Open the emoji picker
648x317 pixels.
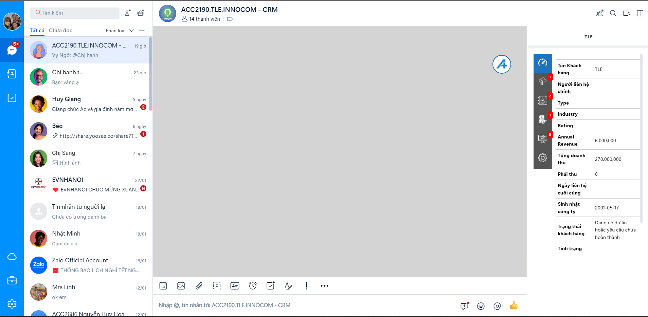(481, 306)
